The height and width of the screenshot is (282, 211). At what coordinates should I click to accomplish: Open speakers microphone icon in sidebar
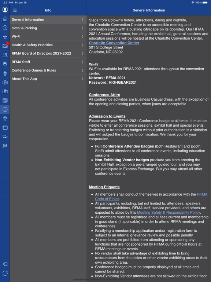pos(5,73)
